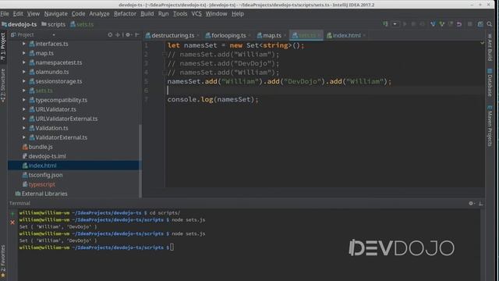Open the run configuration dropdown
Image resolution: width=499 pixels, height=281 pixels.
click(x=395, y=24)
